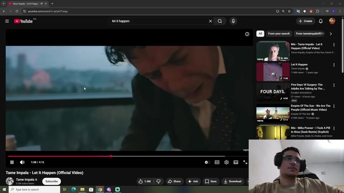Open options for Mix - Tame Impala
Image resolution: width=344 pixels, height=193 pixels.
click(334, 45)
